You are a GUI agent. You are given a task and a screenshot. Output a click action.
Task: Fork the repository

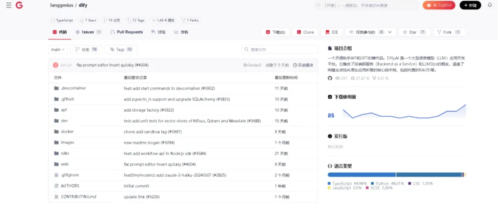point(449,32)
